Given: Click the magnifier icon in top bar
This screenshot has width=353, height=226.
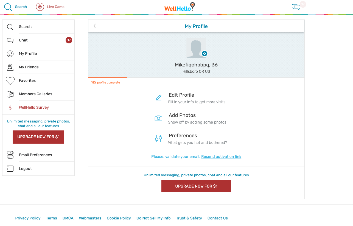Looking at the screenshot, I should coord(8,7).
